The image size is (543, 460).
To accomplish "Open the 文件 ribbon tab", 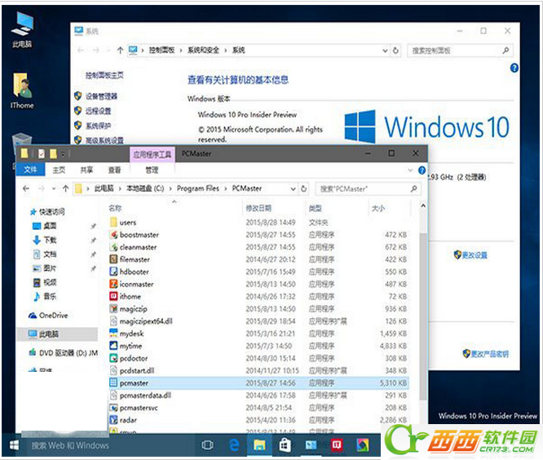I will (x=30, y=170).
